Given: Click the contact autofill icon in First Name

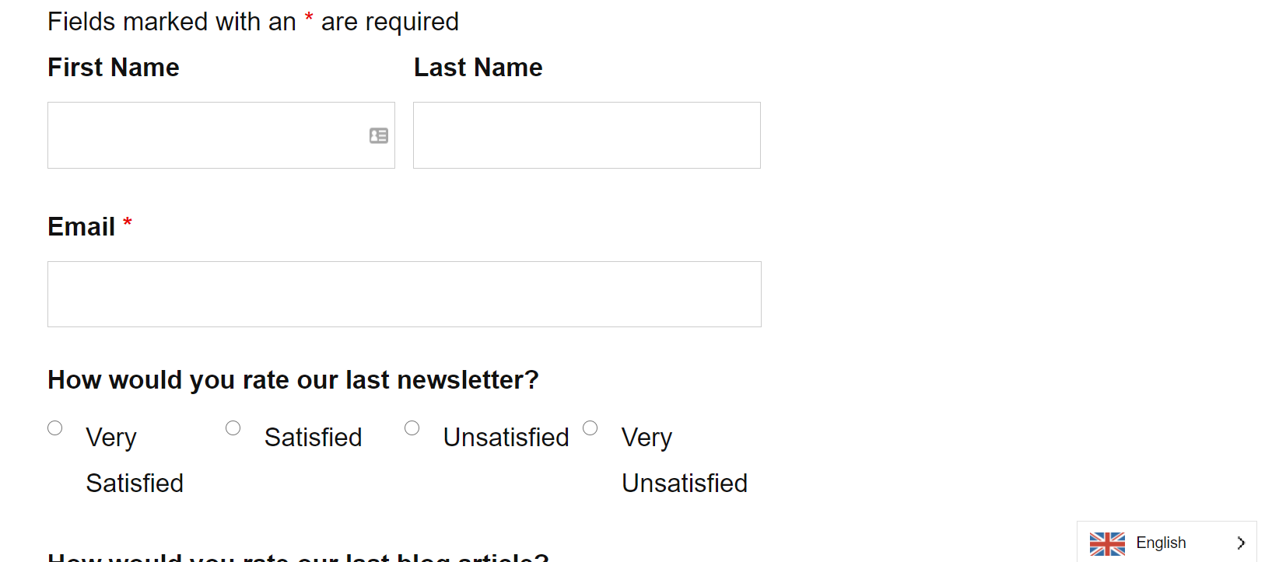Looking at the screenshot, I should pos(379,136).
